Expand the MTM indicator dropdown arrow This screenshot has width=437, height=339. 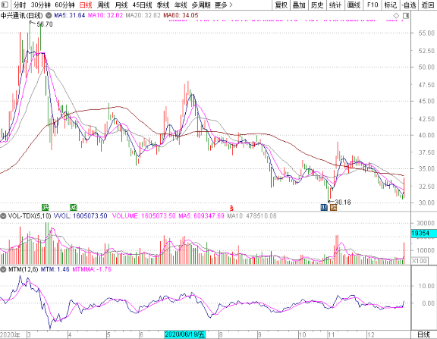3,269
